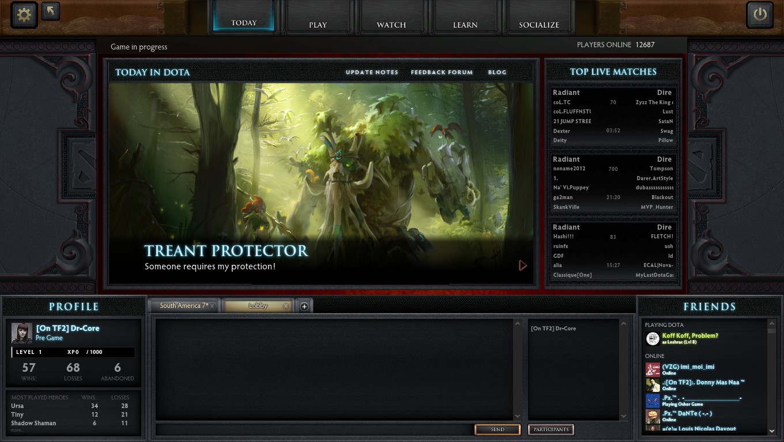
Task: Click the 6 abandoned stat in Profile
Action: click(118, 371)
